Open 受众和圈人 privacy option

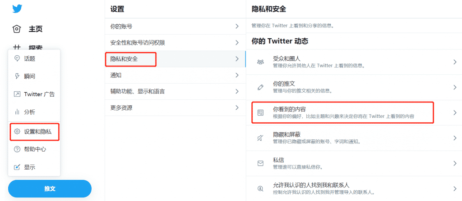tap(354, 62)
